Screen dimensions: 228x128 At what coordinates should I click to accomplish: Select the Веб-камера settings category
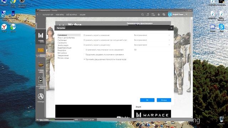point(62,53)
